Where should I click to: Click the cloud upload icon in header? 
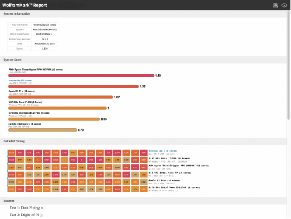284,5
